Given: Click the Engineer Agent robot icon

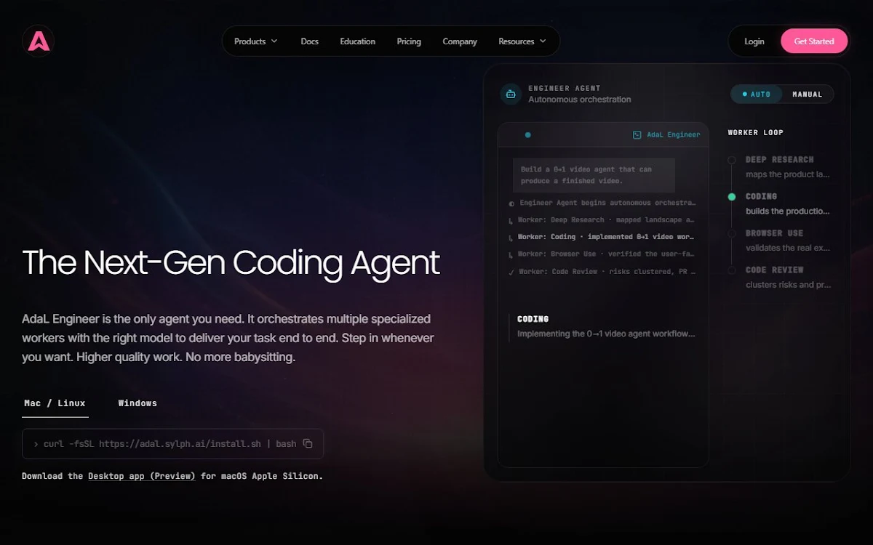Looking at the screenshot, I should tap(511, 94).
